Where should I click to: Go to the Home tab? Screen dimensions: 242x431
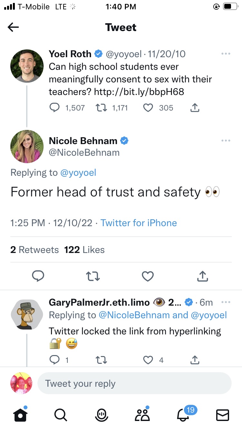point(20,415)
